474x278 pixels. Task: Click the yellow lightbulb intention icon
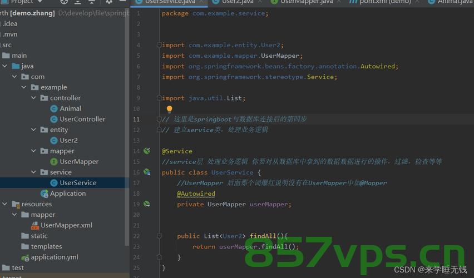(x=169, y=109)
